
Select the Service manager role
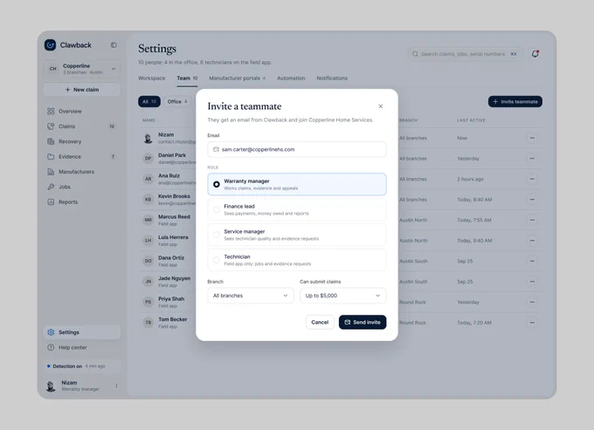[x=297, y=235]
